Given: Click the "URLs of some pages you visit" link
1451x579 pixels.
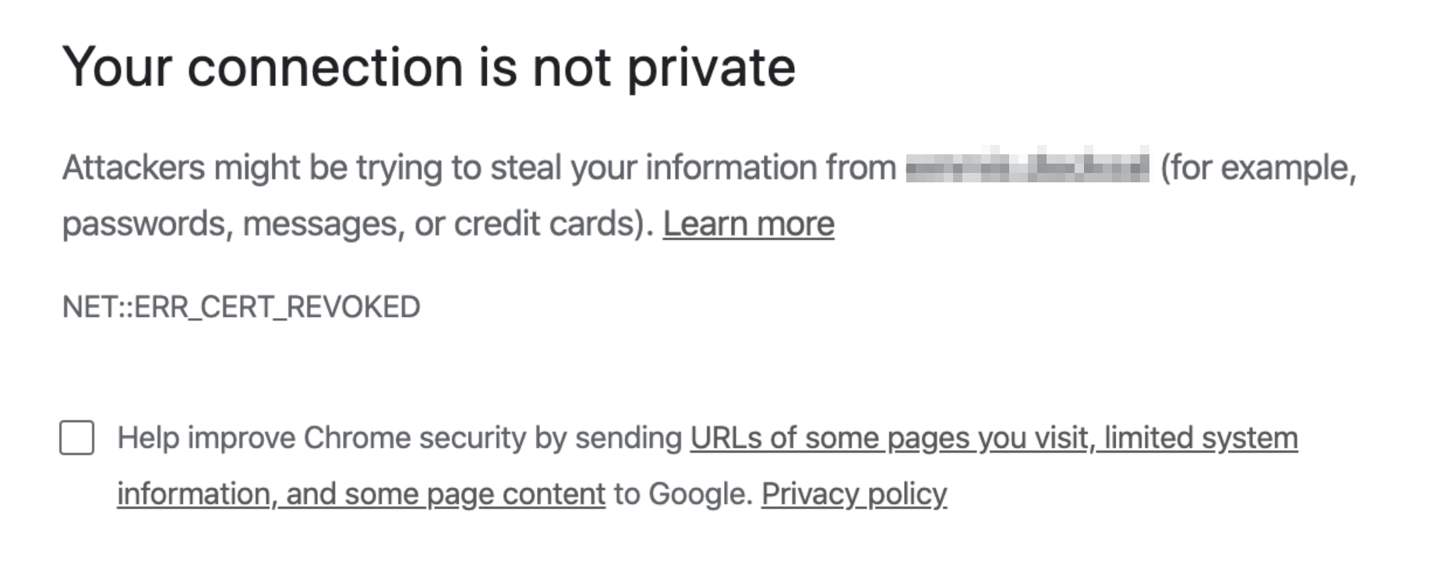Looking at the screenshot, I should click(888, 438).
